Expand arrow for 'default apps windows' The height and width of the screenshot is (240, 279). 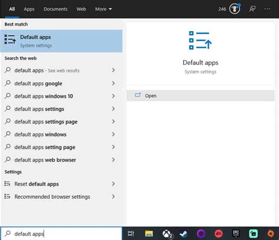click(x=113, y=134)
